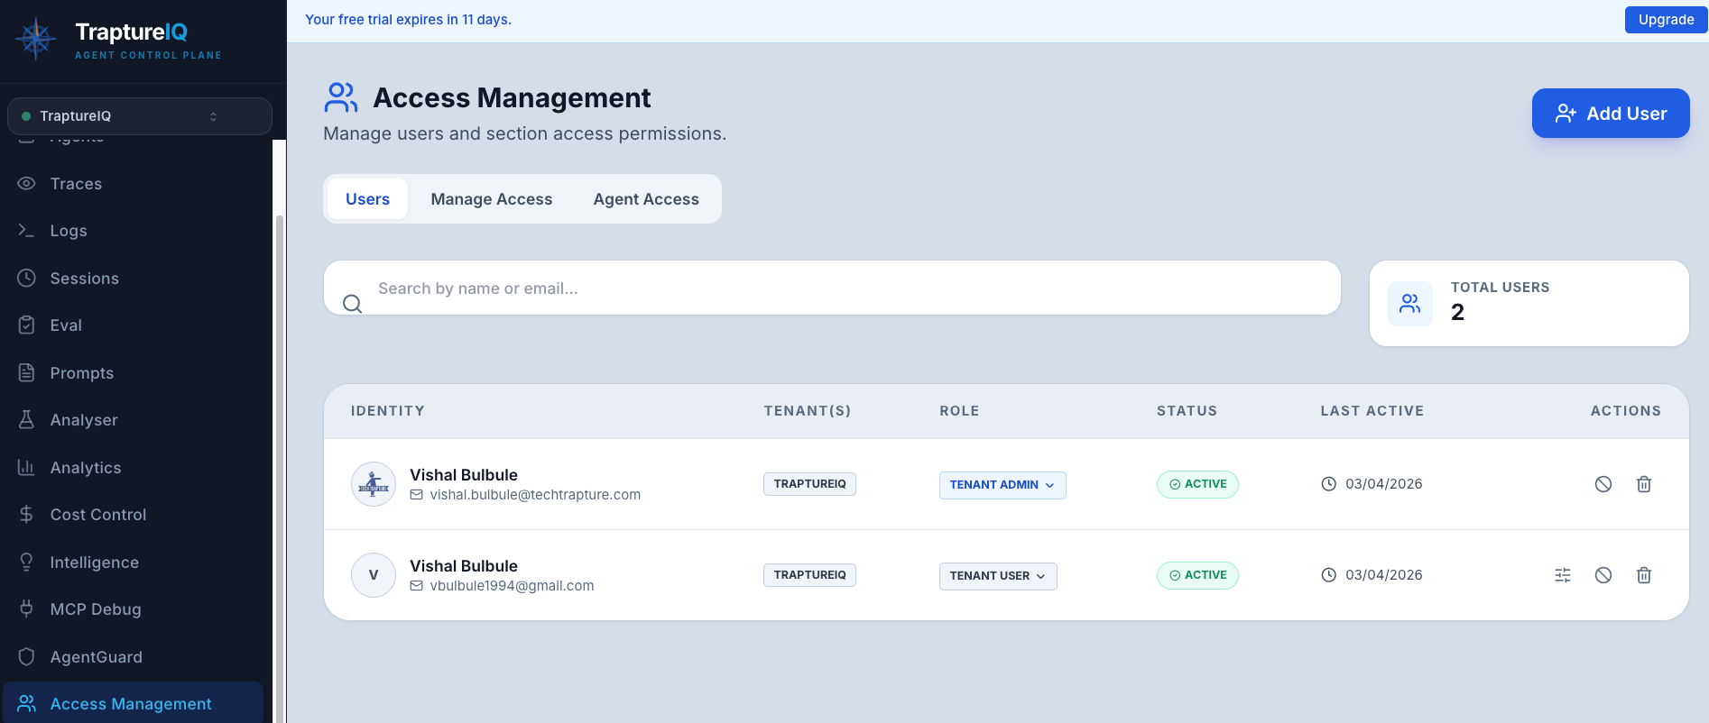This screenshot has height=723, width=1709.
Task: Open the TENANT ADMIN role dropdown
Action: point(1002,485)
